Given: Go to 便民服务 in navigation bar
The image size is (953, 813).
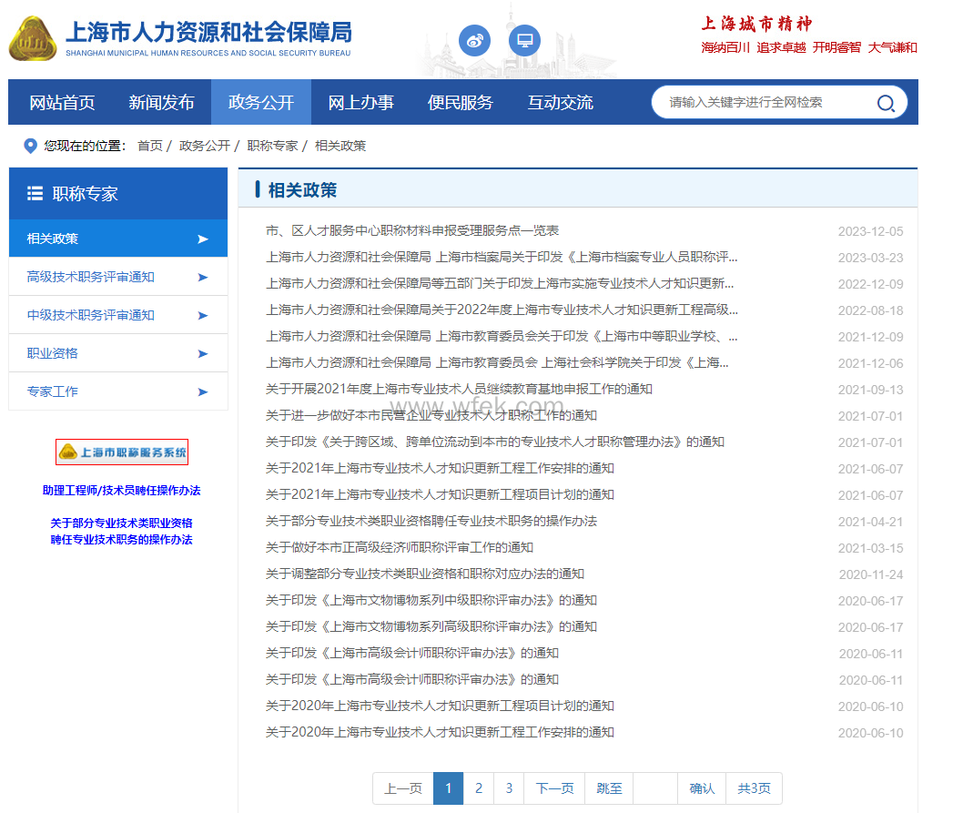Looking at the screenshot, I should click(461, 102).
